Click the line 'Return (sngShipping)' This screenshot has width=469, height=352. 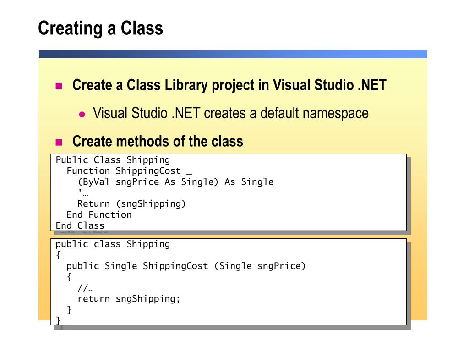(x=131, y=204)
